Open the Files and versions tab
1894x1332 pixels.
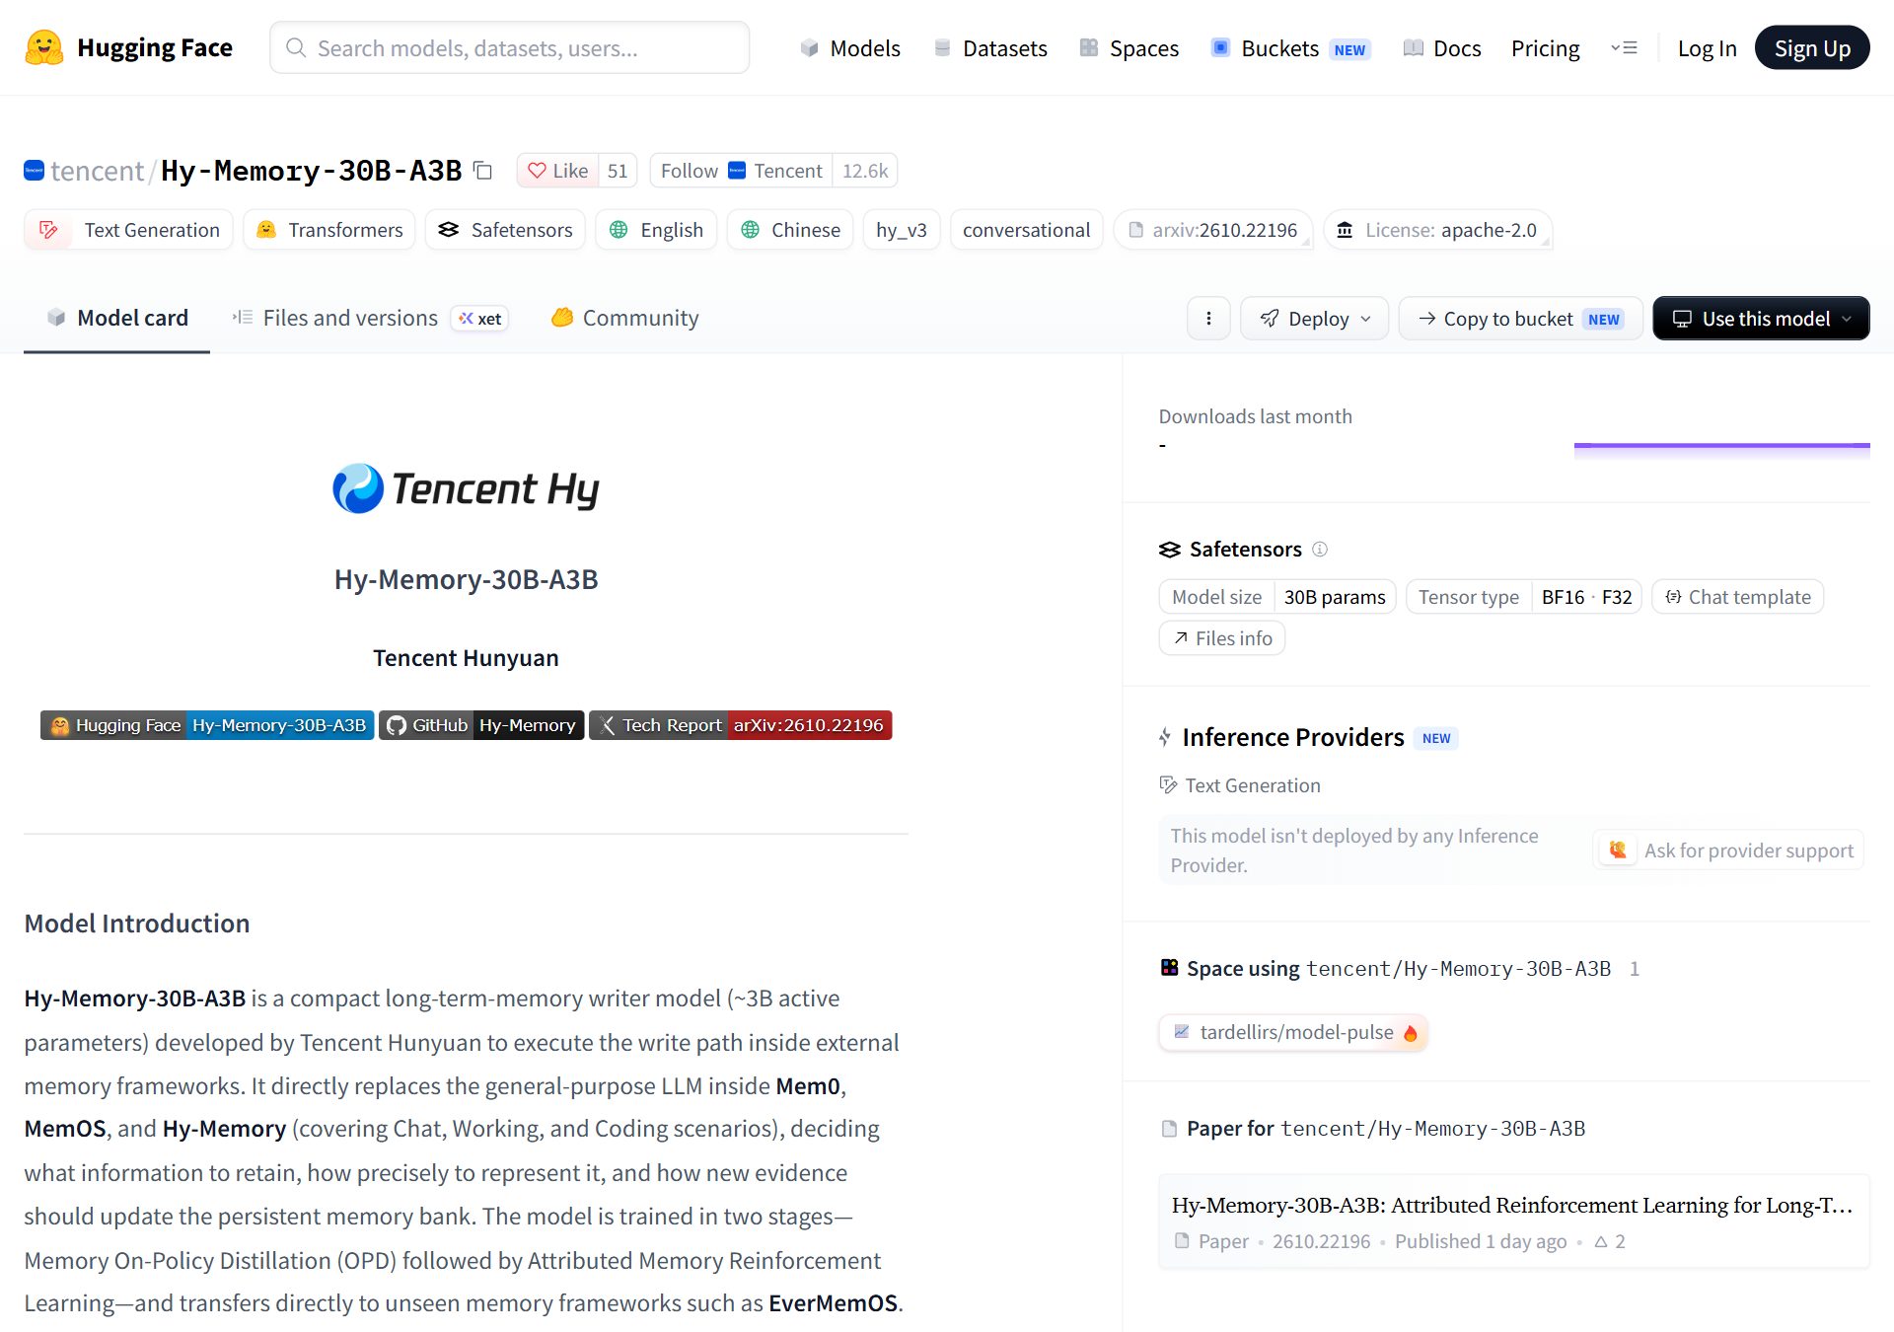370,319
